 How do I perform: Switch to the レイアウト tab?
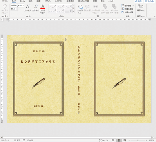pos(58,1)
